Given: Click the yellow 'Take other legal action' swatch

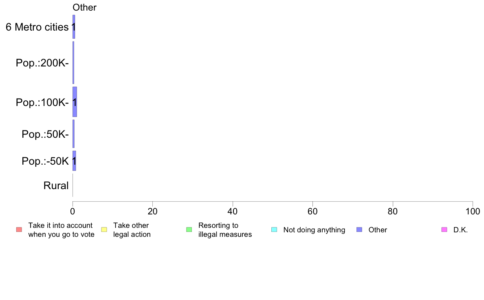Looking at the screenshot, I should pos(104,229).
